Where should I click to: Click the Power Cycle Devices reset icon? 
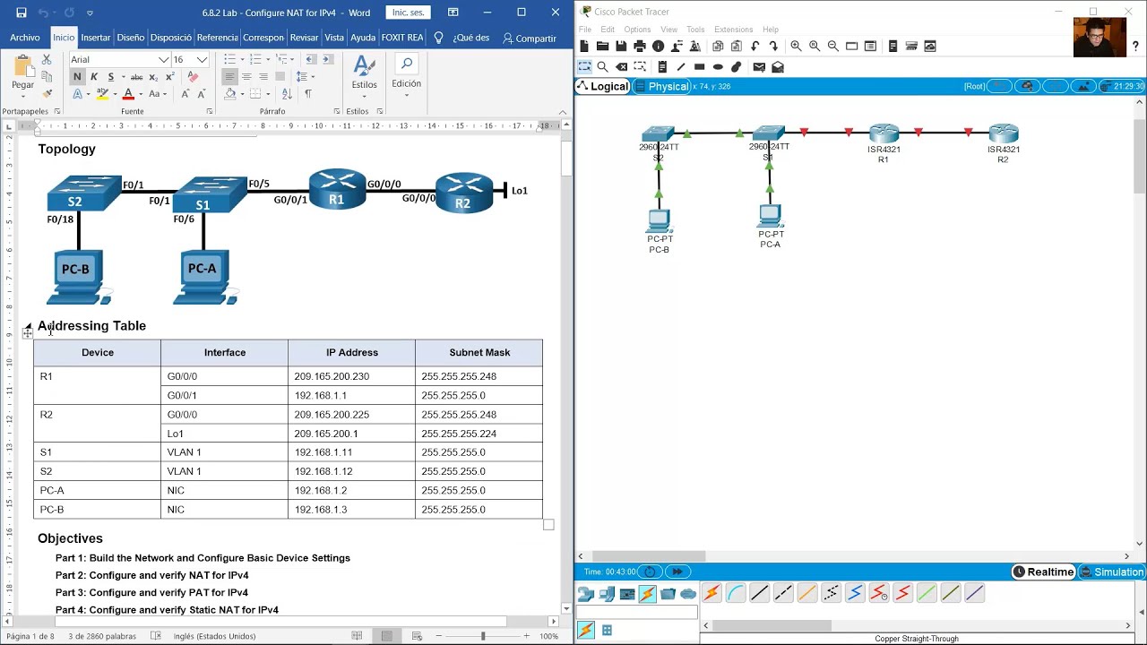[x=650, y=572]
